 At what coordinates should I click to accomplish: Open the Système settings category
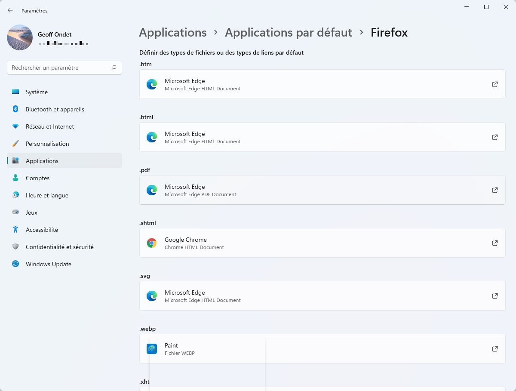tap(64, 92)
